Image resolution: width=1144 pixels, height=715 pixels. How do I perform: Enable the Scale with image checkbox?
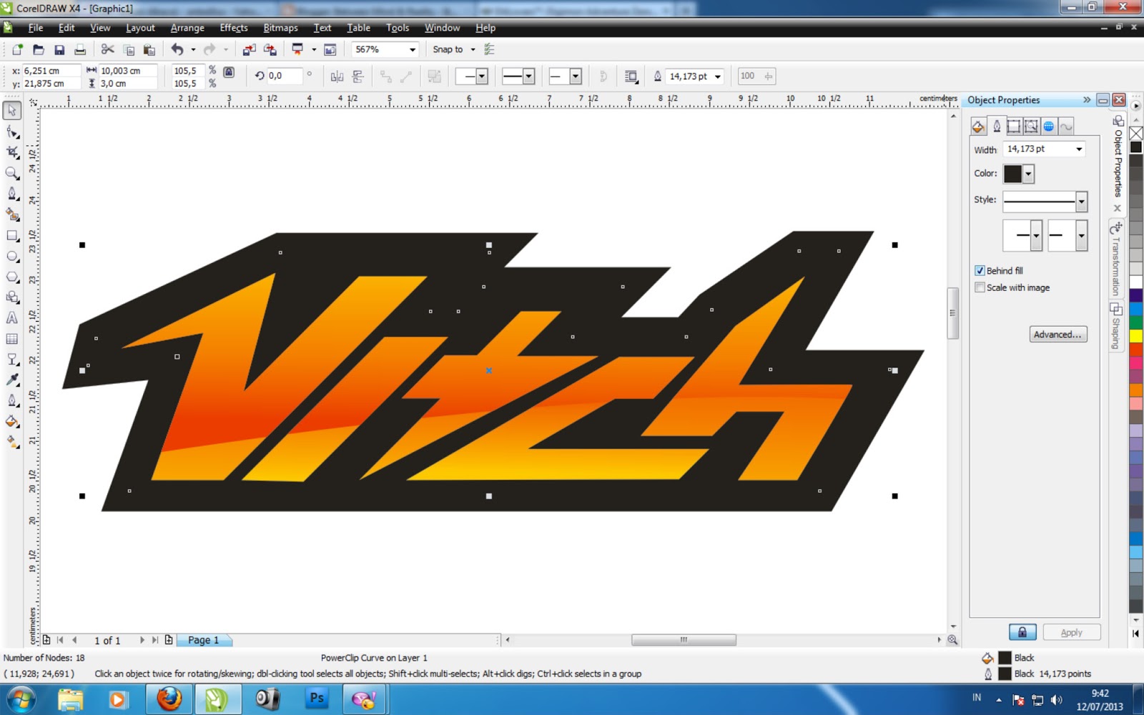coord(980,287)
